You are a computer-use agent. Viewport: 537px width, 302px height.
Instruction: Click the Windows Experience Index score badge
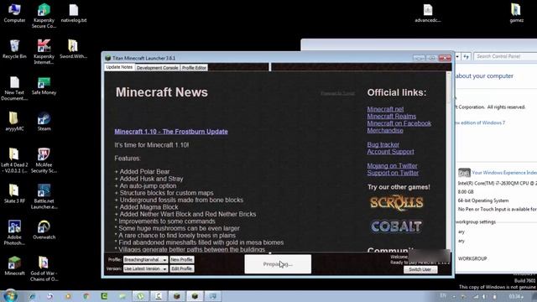coord(464,173)
